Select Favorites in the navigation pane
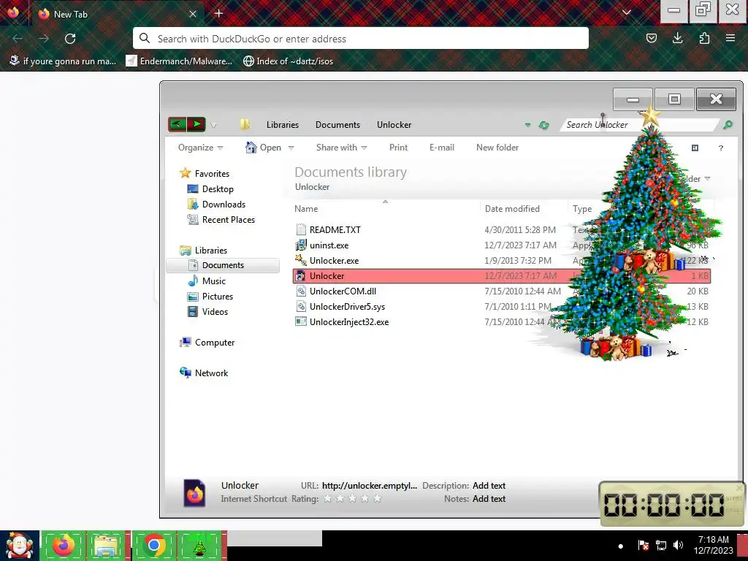 (212, 174)
